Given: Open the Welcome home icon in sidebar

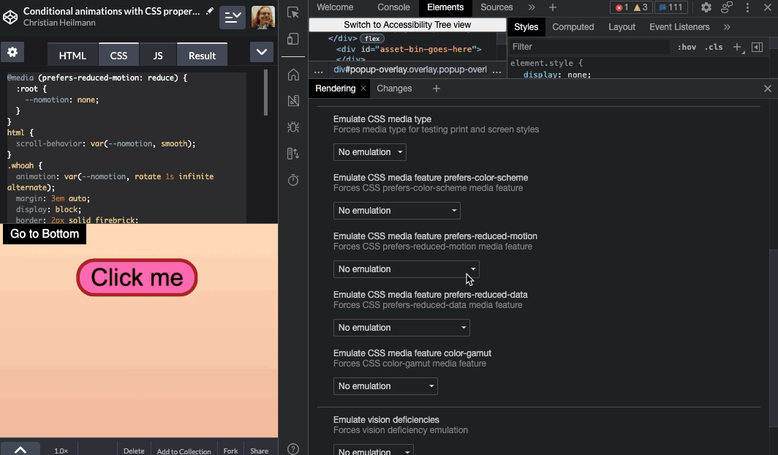Looking at the screenshot, I should coord(293,75).
